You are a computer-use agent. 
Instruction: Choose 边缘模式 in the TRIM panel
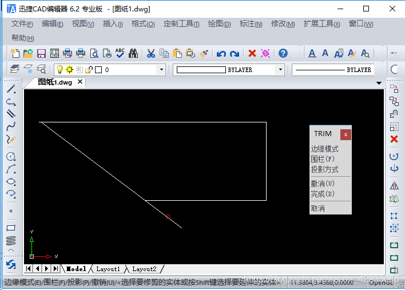[x=324, y=149]
